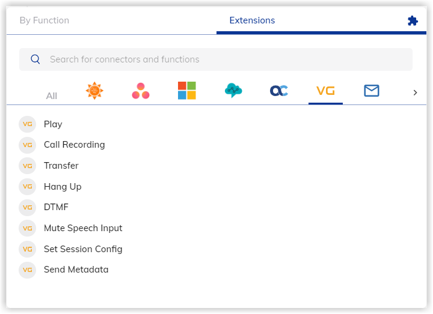Add the Hang Up node
Screen dimensions: 433x314
[63, 187]
